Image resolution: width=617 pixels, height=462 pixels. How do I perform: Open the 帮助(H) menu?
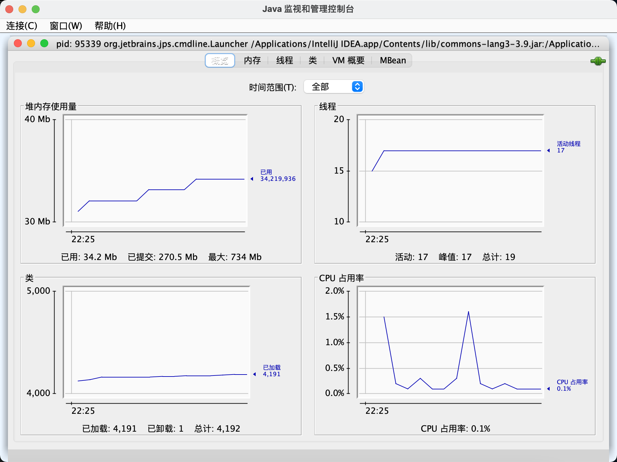click(110, 26)
